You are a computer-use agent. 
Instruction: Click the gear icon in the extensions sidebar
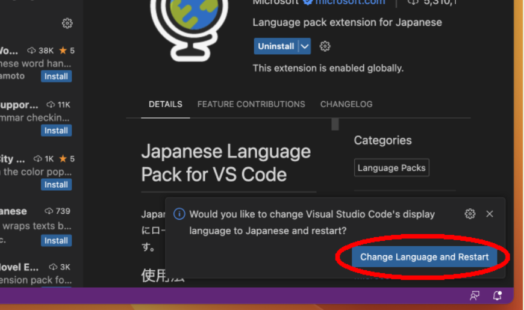(67, 23)
